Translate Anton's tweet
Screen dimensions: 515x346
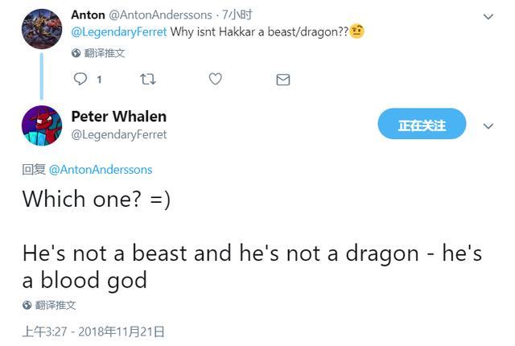click(x=104, y=53)
